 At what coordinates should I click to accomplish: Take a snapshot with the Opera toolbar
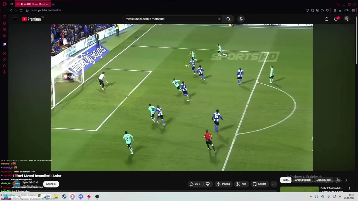point(312,10)
